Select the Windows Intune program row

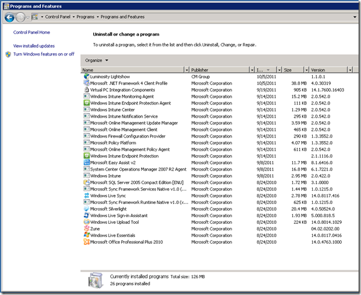tap(219, 176)
